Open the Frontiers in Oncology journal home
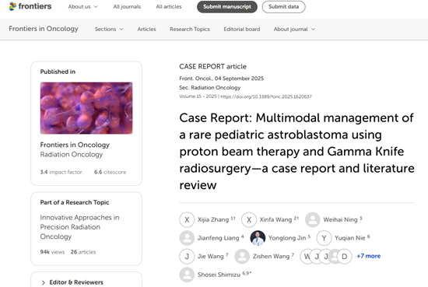 pos(44,29)
